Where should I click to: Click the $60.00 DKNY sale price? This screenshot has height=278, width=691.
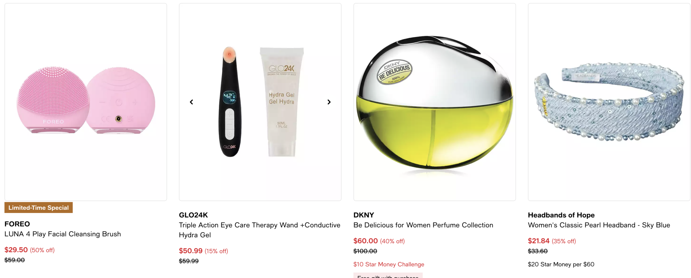click(x=365, y=241)
